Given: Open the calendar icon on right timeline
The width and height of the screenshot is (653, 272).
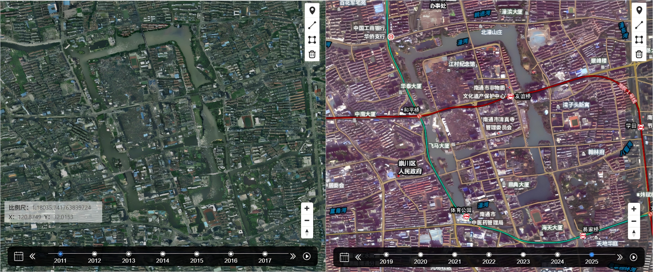Looking at the screenshot, I should [x=344, y=257].
